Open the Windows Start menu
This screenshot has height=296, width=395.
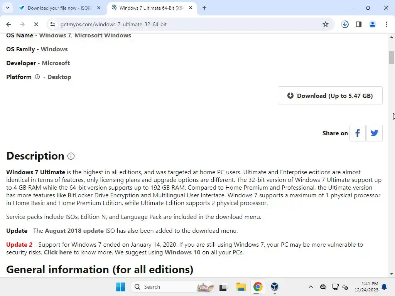pos(120,287)
